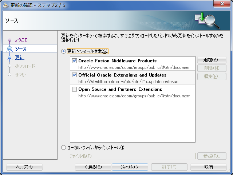Click the URL under Open Source and Partners Extensions
233x175 pixels.
click(134, 96)
